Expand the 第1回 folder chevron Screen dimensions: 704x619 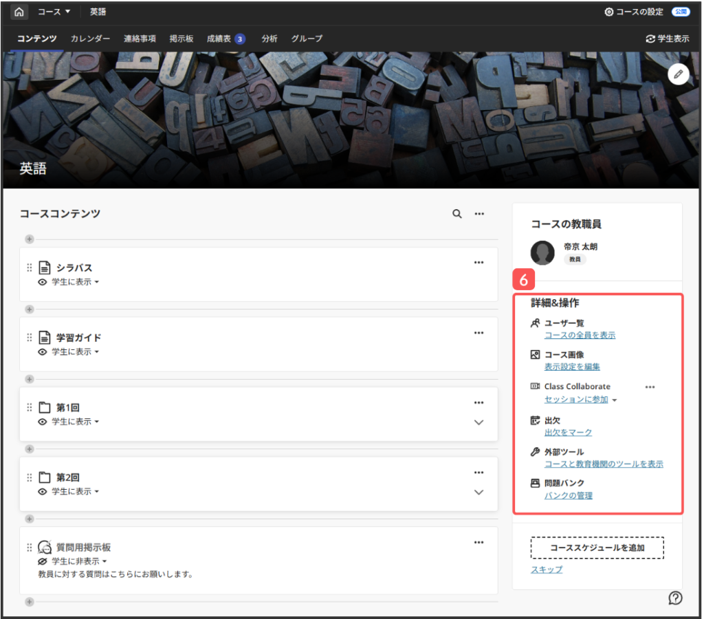479,422
